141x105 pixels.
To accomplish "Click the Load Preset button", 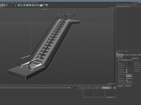I will 120,86.
